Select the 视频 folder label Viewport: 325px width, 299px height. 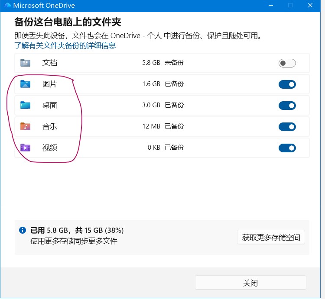(x=50, y=148)
